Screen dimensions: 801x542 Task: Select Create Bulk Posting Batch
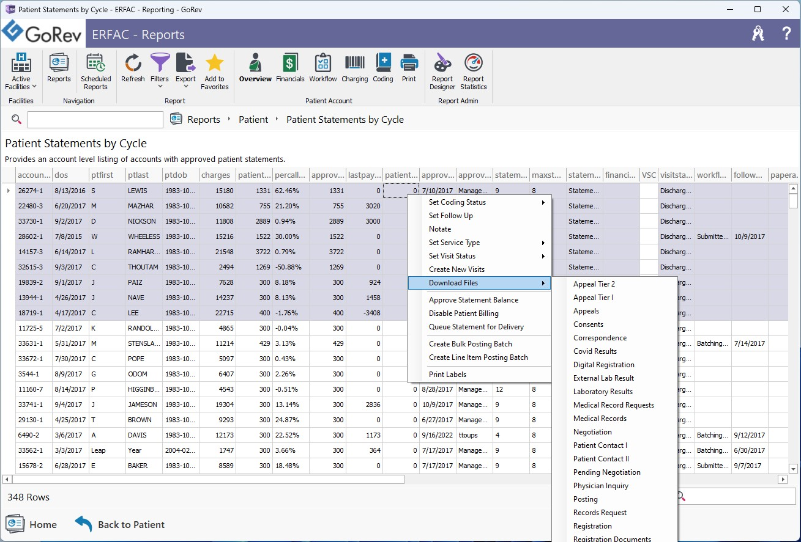click(x=480, y=344)
